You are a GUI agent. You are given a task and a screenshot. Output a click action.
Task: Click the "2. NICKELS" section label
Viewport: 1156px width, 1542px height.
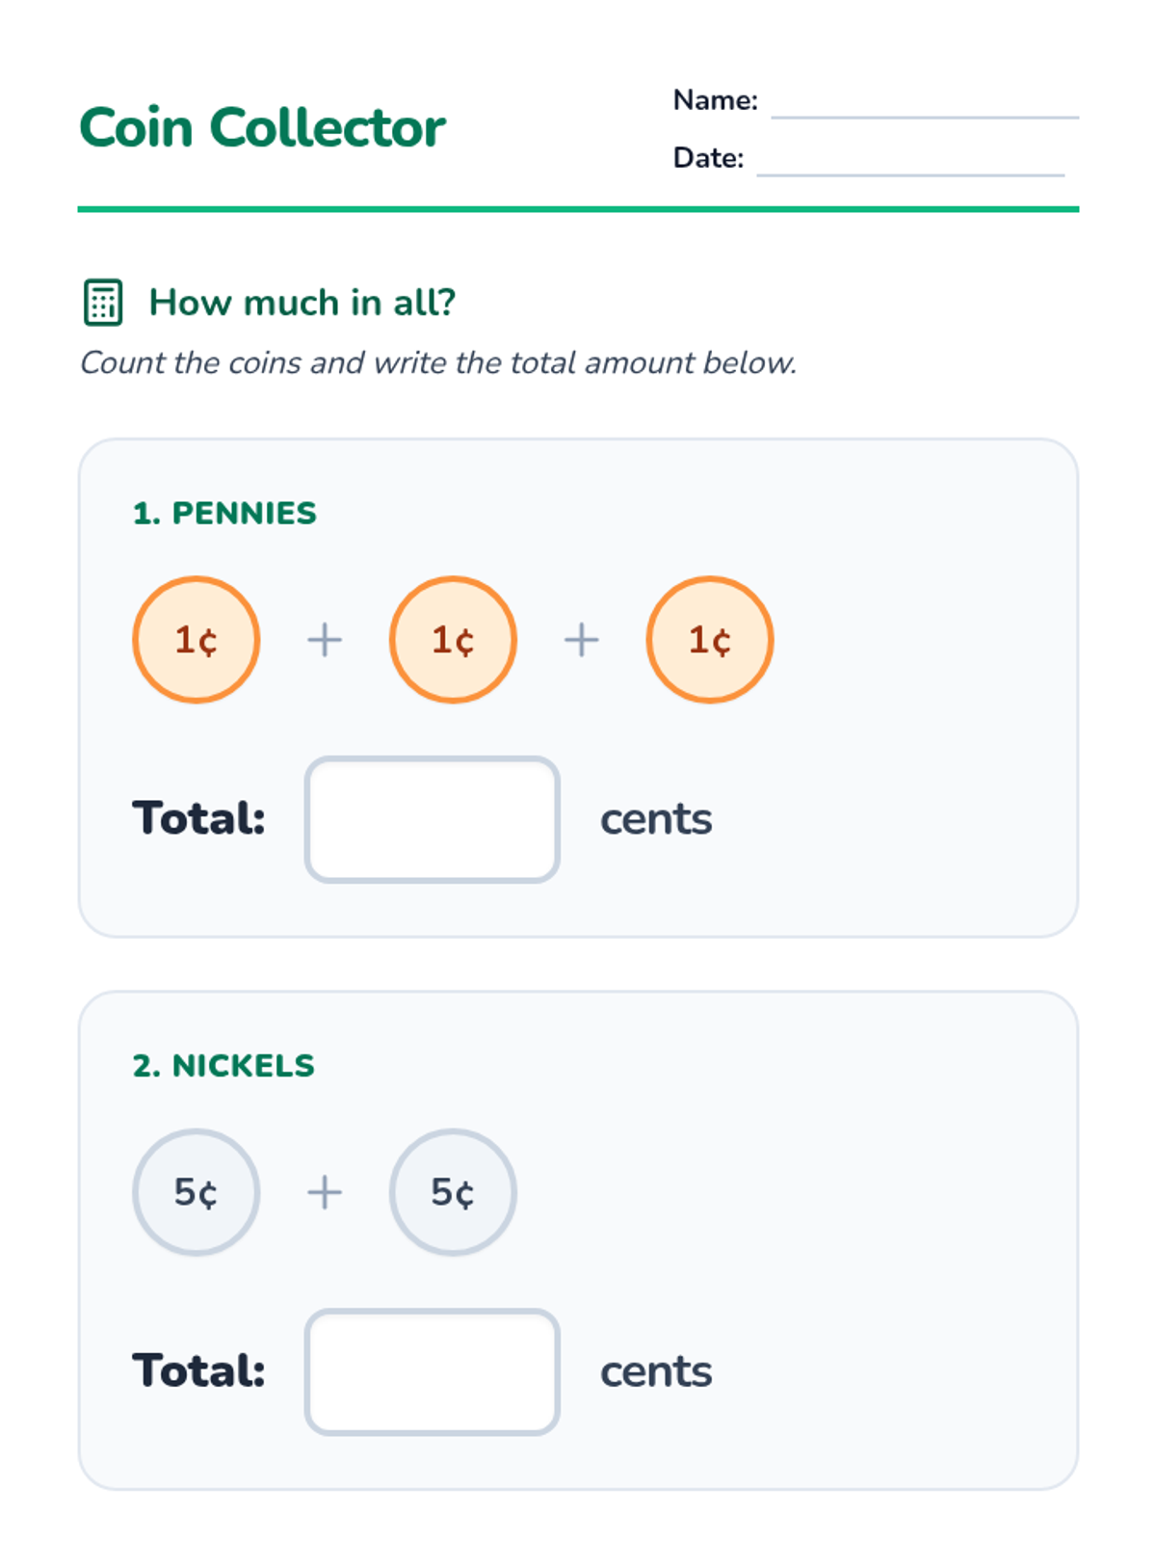(x=223, y=1066)
